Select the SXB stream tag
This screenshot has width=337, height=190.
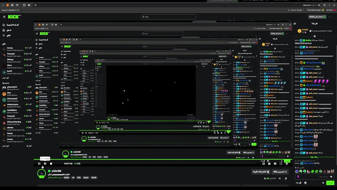[79, 178]
